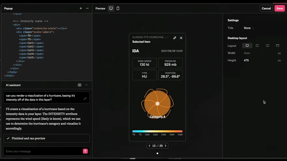Image resolution: width=287 pixels, height=161 pixels.
Task: Click the POSITION 28.5°, -89.6° box
Action: tap(170, 75)
